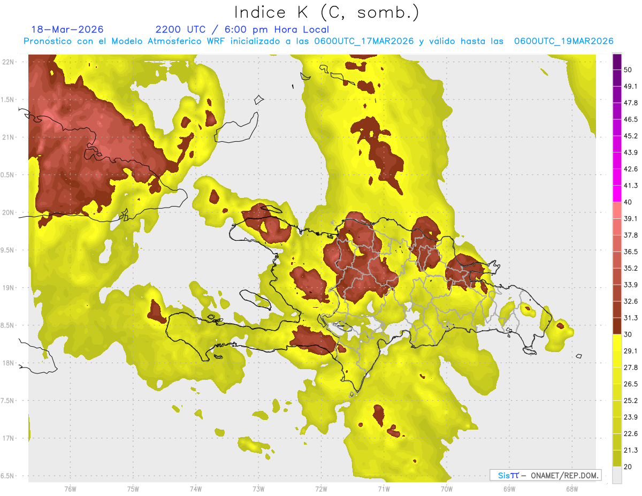Click the legend value '49.1'
The width and height of the screenshot is (642, 496).
click(x=631, y=87)
